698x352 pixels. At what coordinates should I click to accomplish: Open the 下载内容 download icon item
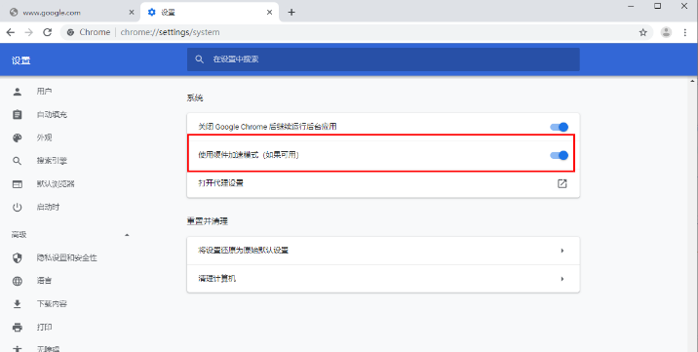pos(17,304)
